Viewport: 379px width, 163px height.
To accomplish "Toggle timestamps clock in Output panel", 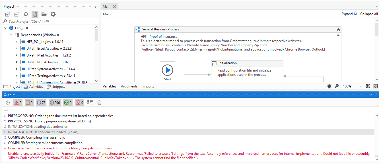I will click(8, 103).
